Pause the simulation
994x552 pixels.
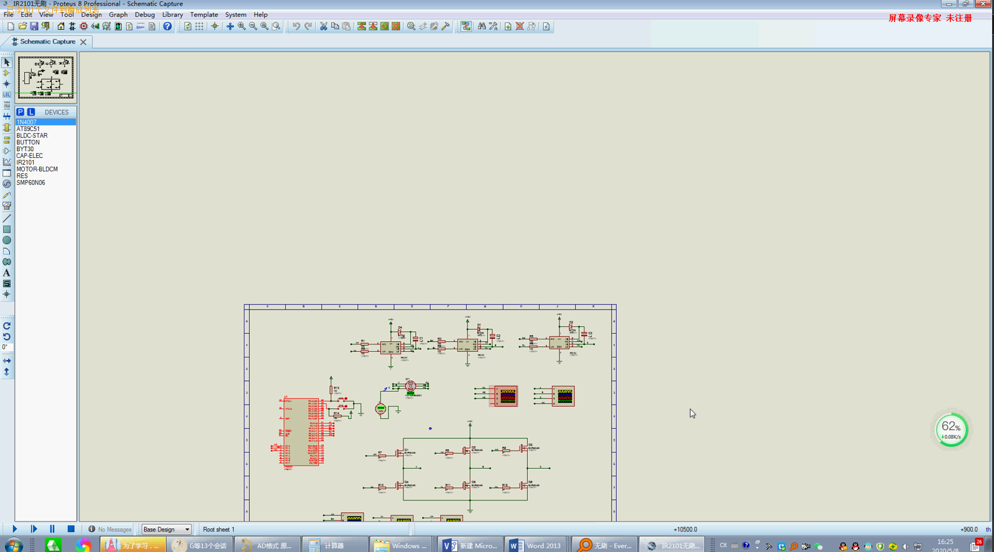tap(52, 529)
